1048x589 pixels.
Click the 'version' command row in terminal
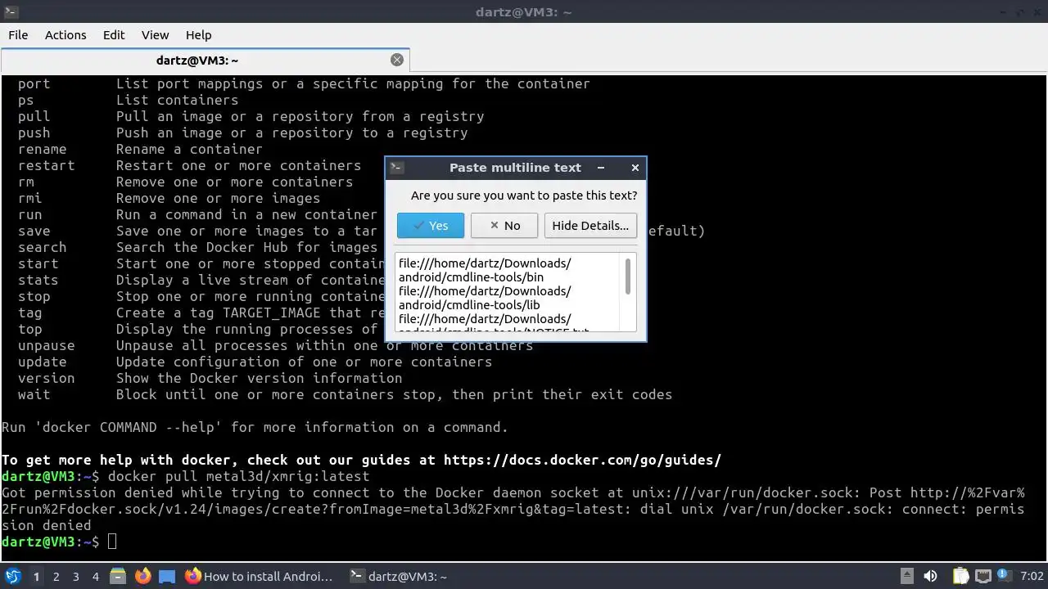point(210,378)
